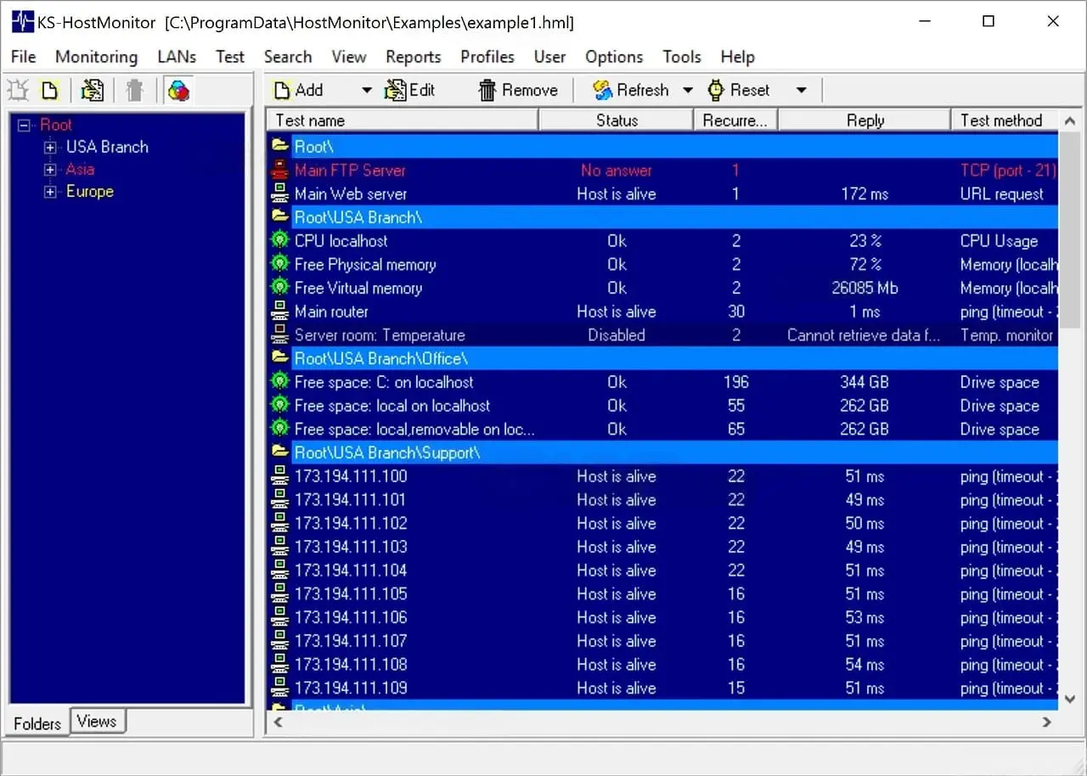Click the Refresh button

click(x=631, y=90)
